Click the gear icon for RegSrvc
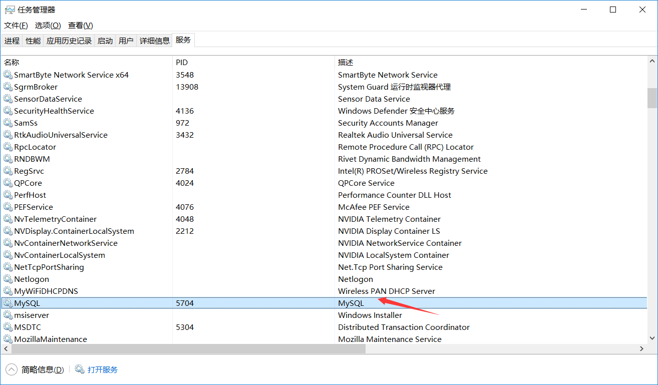 pos(8,171)
